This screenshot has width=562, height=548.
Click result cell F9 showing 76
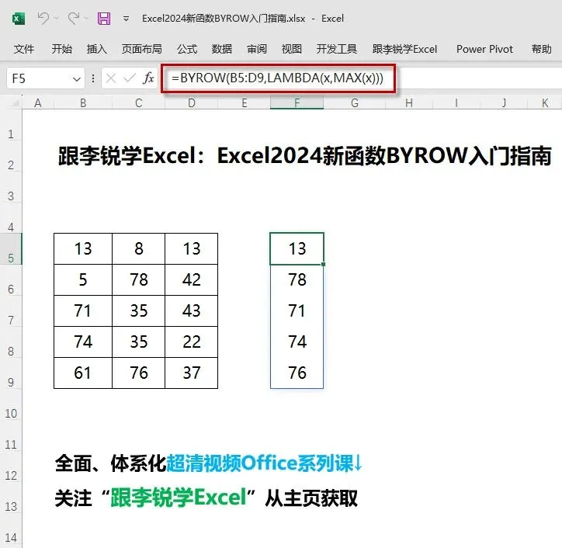tap(297, 373)
